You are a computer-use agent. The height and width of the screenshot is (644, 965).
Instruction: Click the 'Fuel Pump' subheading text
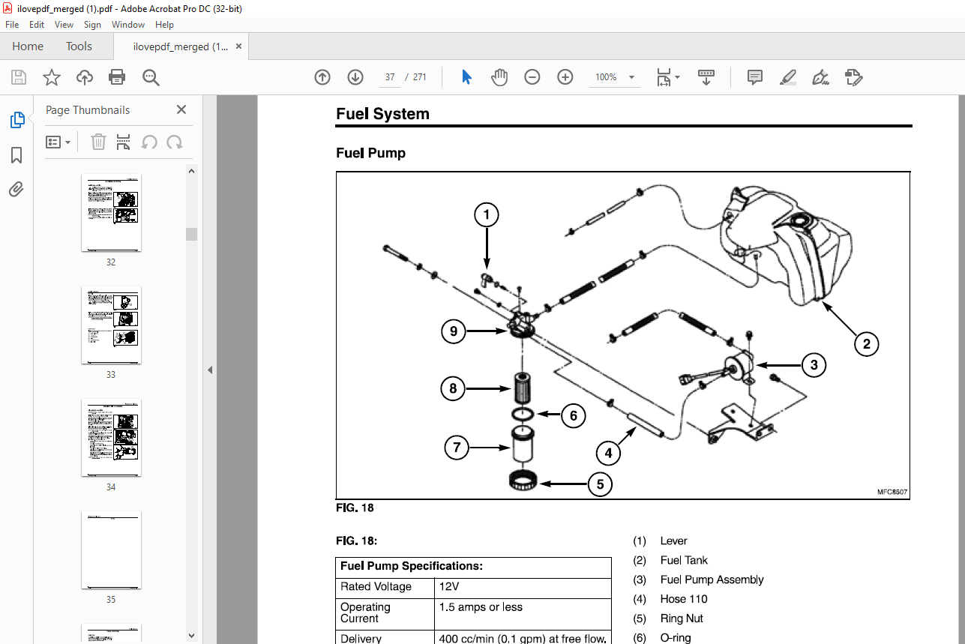click(370, 153)
